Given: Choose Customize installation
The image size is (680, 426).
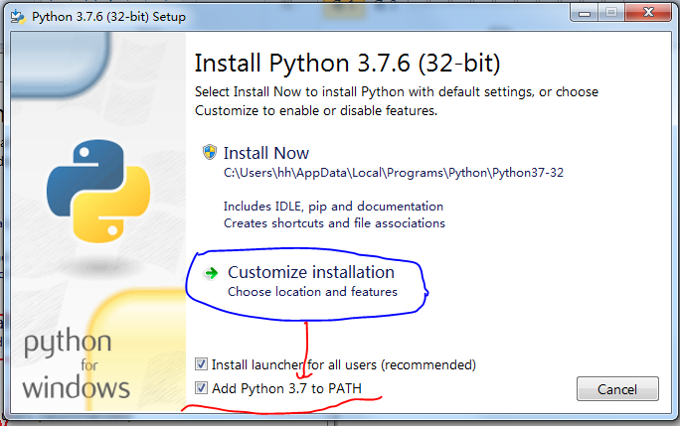Looking at the screenshot, I should 310,273.
